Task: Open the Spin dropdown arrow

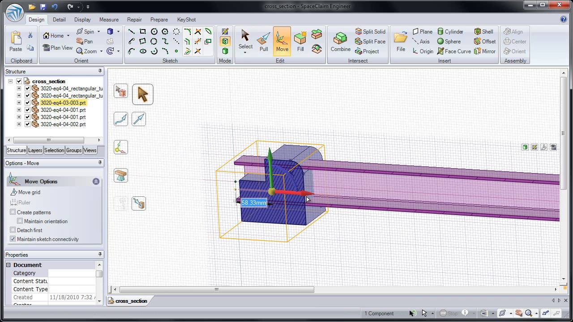Action: [98, 31]
